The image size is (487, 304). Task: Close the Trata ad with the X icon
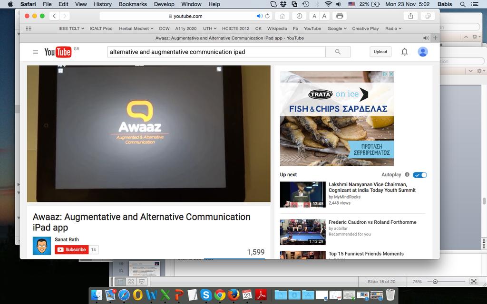click(x=391, y=74)
